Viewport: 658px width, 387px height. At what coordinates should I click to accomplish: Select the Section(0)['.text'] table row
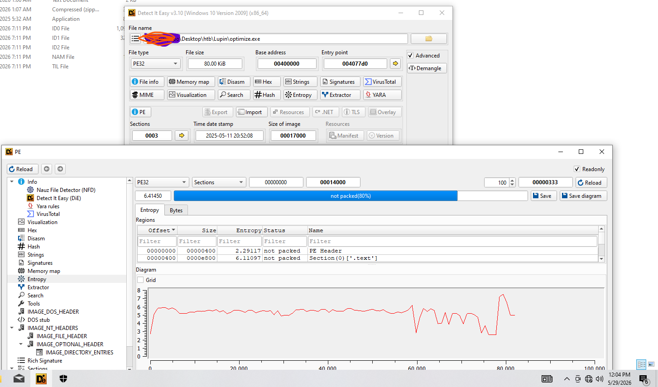tap(368, 258)
